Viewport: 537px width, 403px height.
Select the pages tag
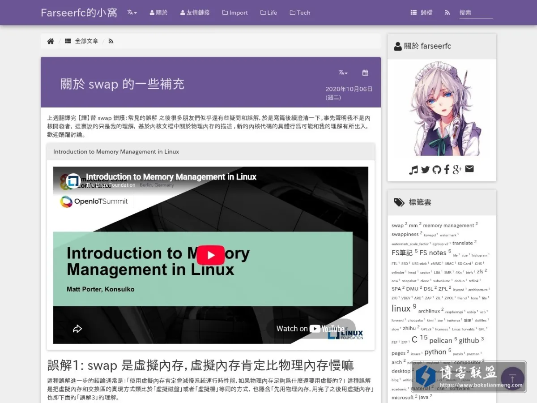398,353
